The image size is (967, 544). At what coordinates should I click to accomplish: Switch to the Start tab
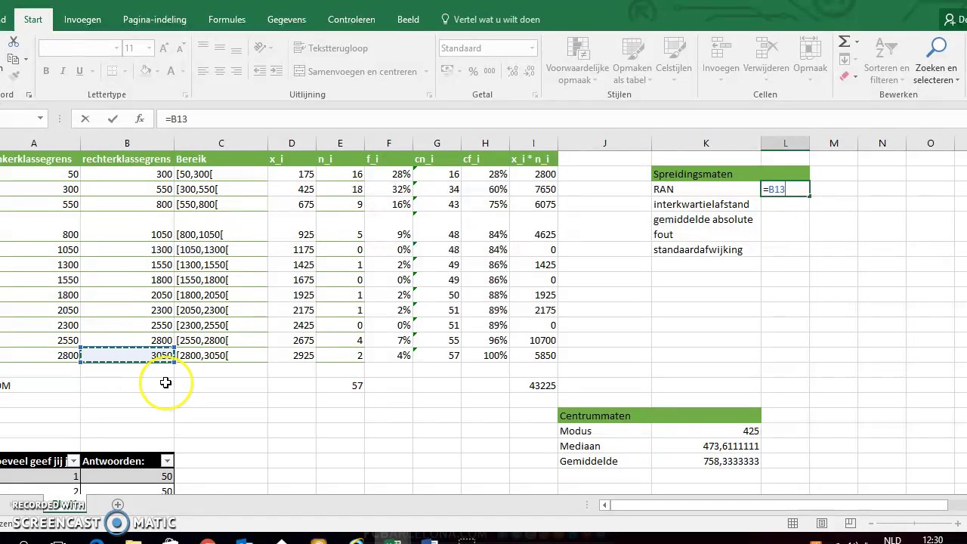[33, 20]
